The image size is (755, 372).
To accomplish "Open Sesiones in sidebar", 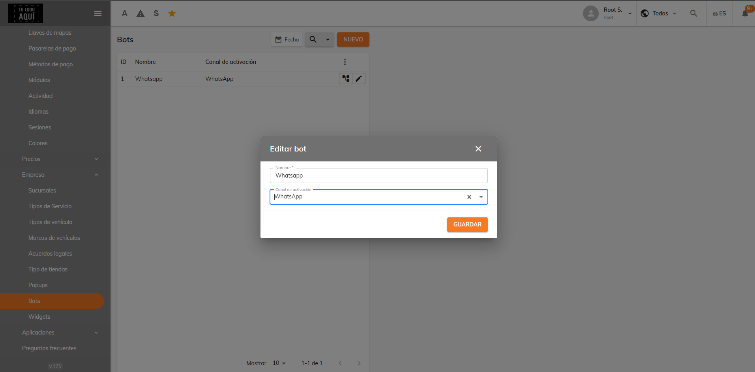I will coord(39,127).
